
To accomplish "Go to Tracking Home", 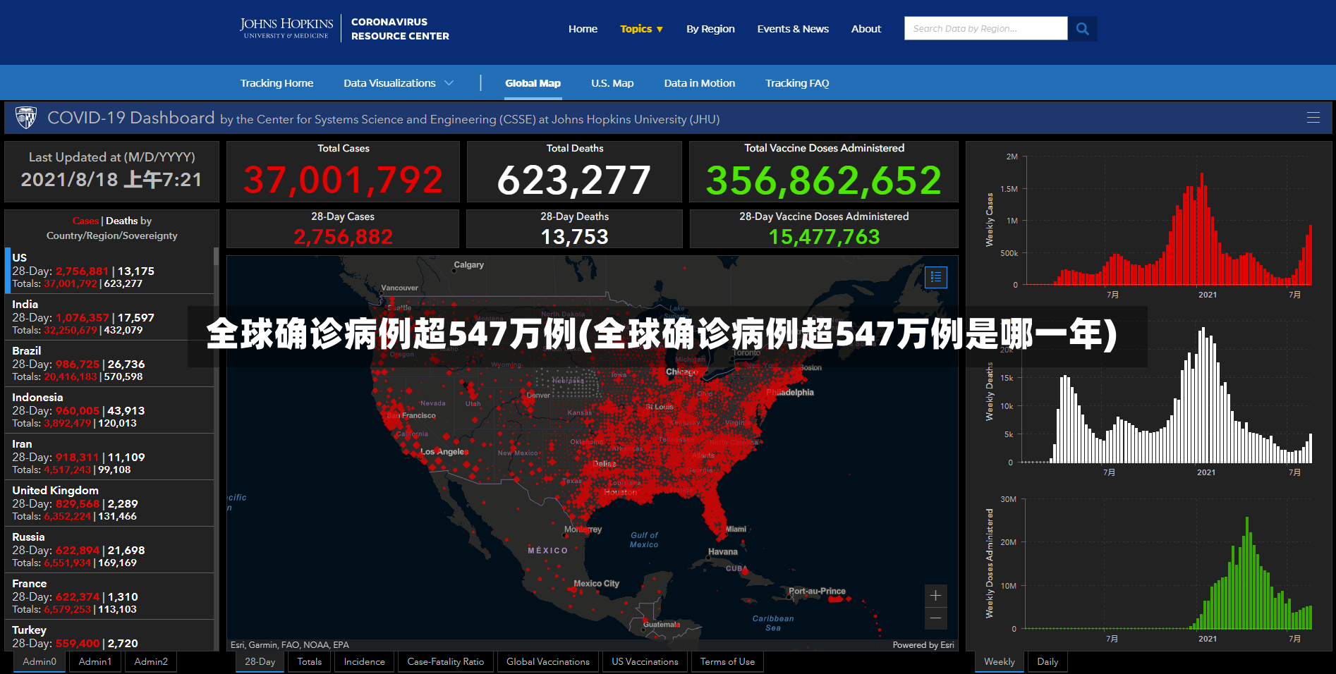I will tap(277, 83).
